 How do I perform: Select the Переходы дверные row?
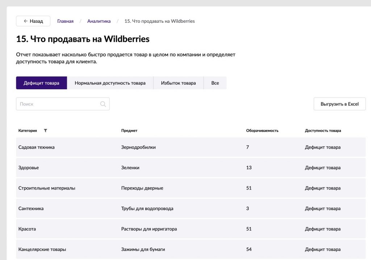pyautogui.click(x=191, y=188)
